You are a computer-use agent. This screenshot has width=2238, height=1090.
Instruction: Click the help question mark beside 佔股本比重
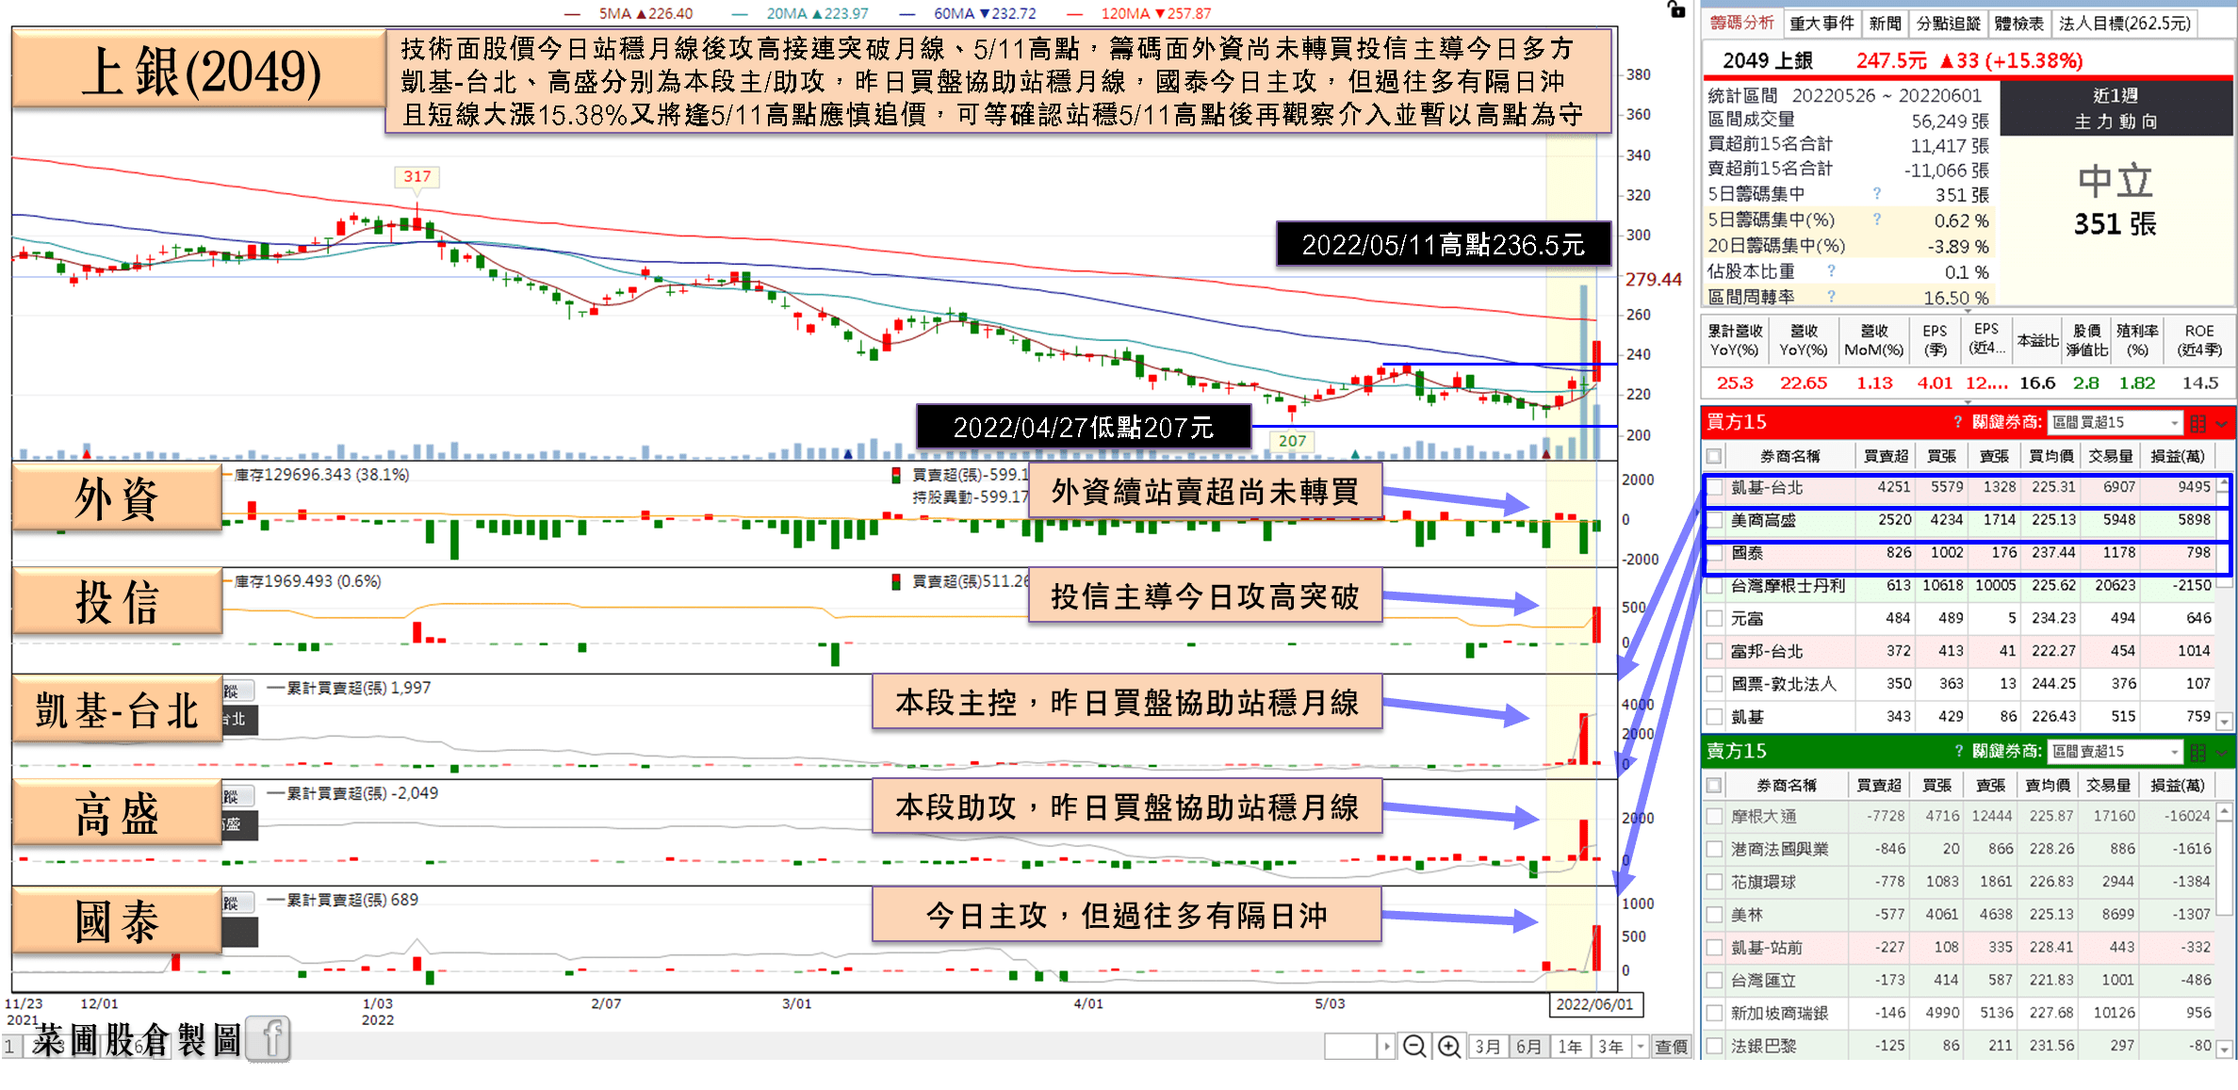click(1831, 270)
